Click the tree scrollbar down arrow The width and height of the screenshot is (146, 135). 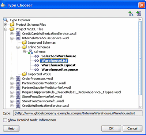coord(140,107)
